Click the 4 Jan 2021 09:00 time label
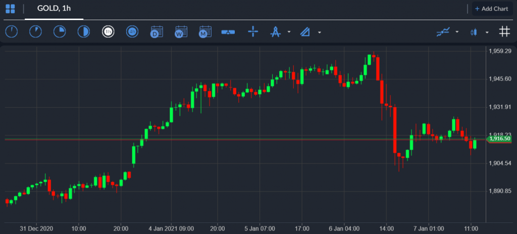The image size is (517, 234). click(171, 228)
